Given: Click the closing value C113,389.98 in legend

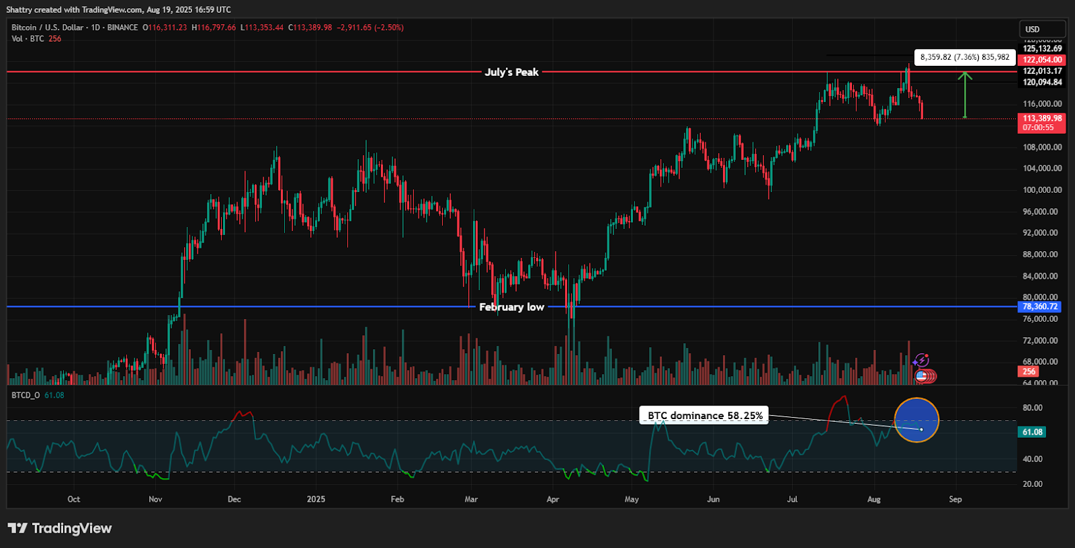Looking at the screenshot, I should coord(310,28).
